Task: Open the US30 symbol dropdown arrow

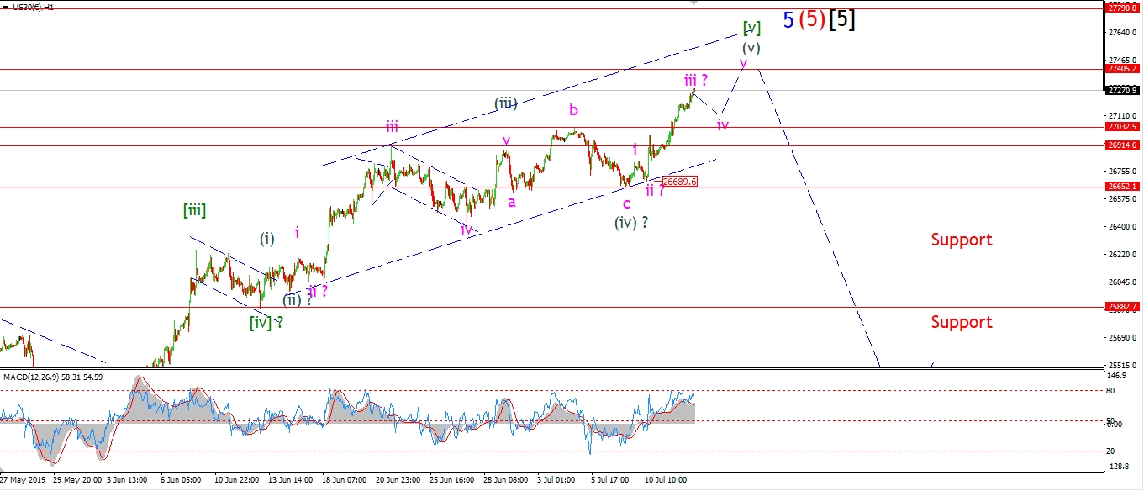Action: [6, 5]
